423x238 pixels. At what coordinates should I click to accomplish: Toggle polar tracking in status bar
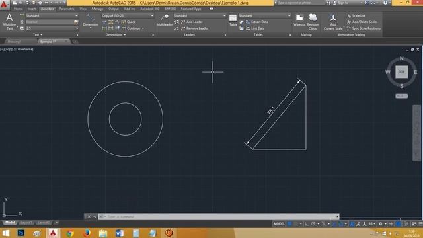click(313, 224)
